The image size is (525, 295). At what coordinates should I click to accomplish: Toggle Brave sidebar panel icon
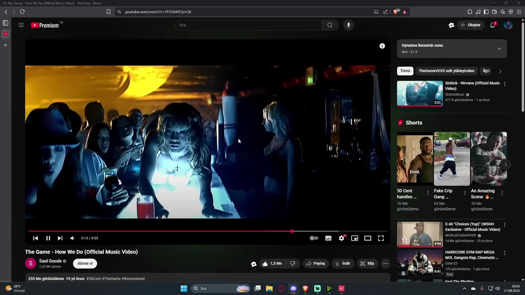click(486, 12)
